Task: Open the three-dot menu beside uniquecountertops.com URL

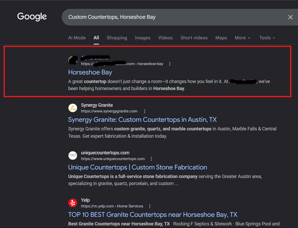Action: coord(151,159)
